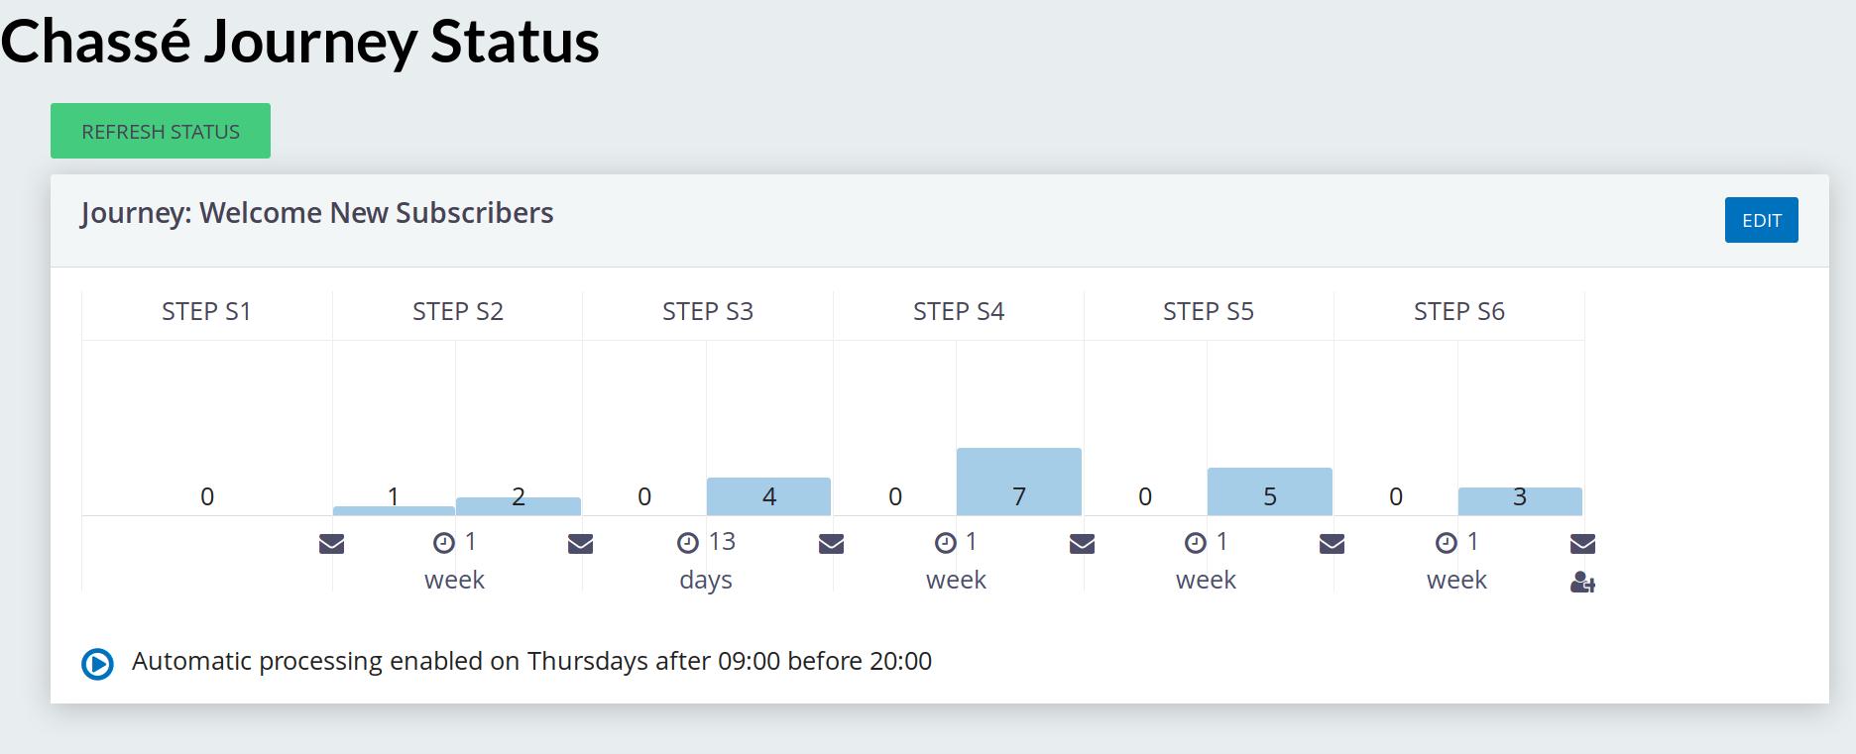Click the envelope icon after Step S4
The image size is (1856, 754).
(x=1082, y=544)
